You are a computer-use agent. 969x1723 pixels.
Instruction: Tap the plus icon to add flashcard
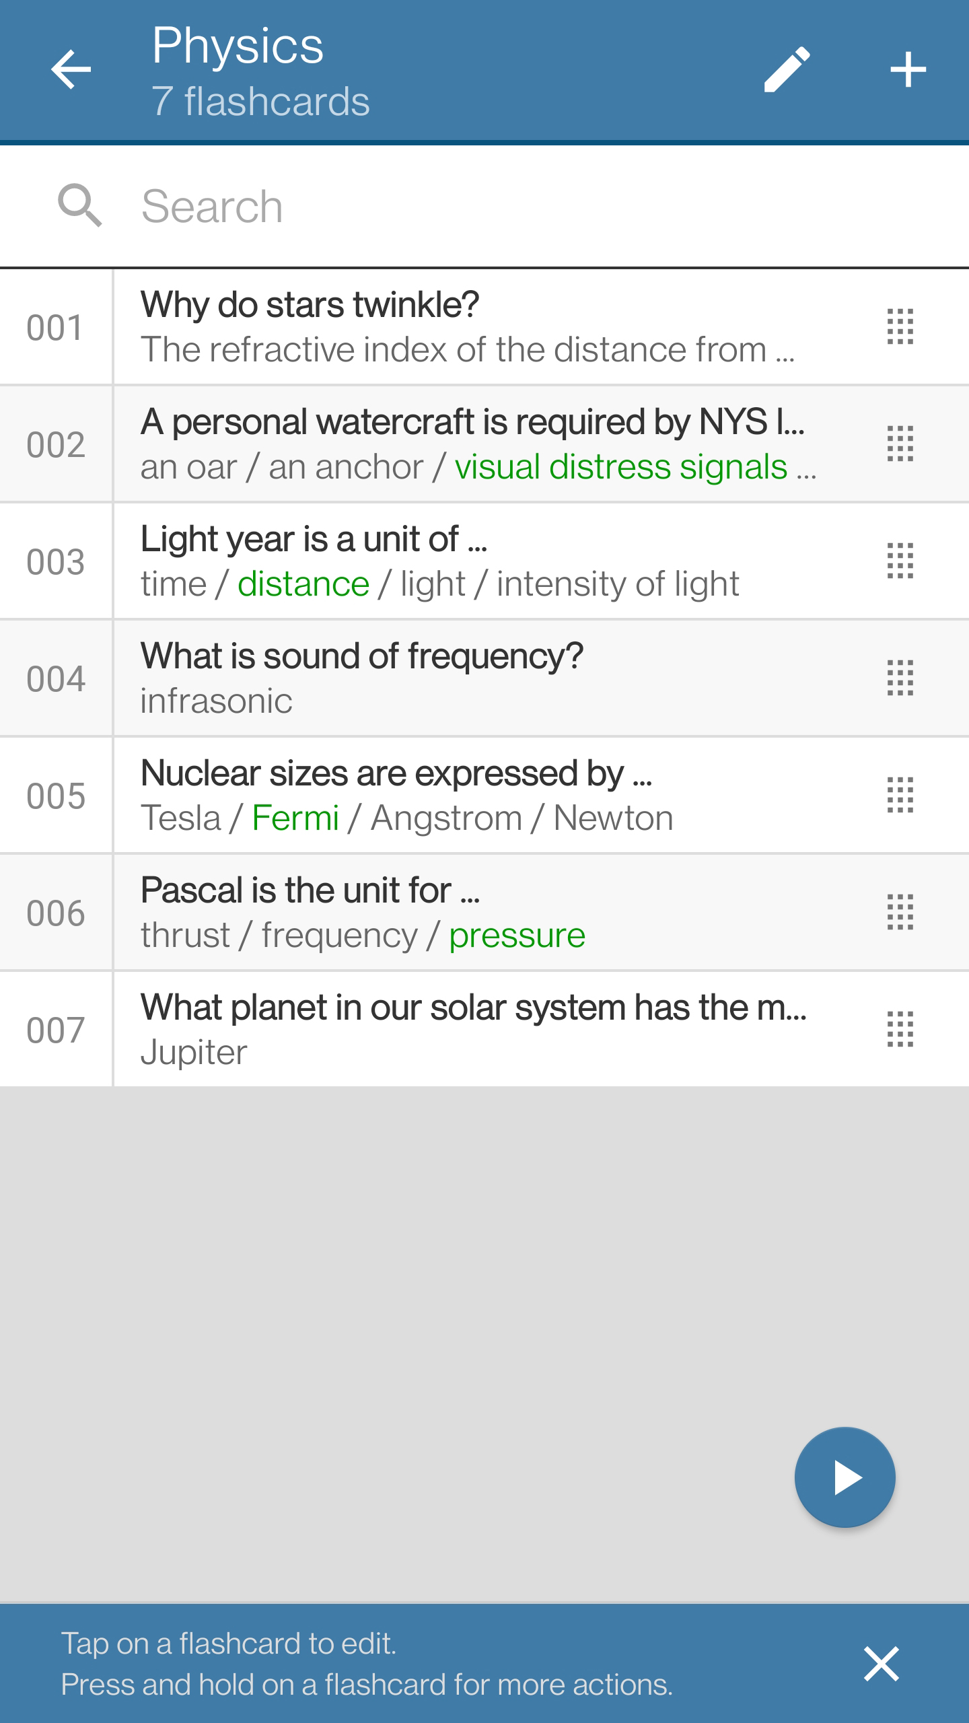tap(908, 69)
